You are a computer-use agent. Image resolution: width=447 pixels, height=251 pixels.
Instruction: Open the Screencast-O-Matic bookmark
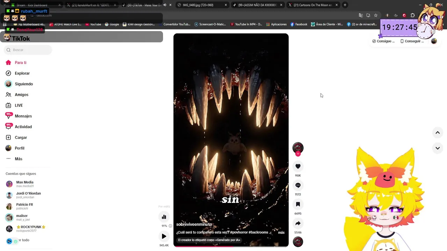coord(210,24)
